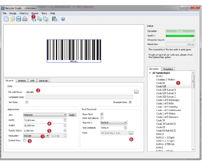Click the green Quality progress bar
The height and width of the screenshot is (161, 202).
coord(180,35)
